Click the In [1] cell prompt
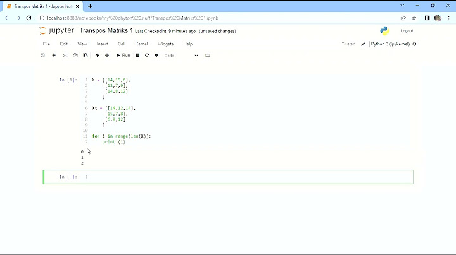 click(x=68, y=80)
